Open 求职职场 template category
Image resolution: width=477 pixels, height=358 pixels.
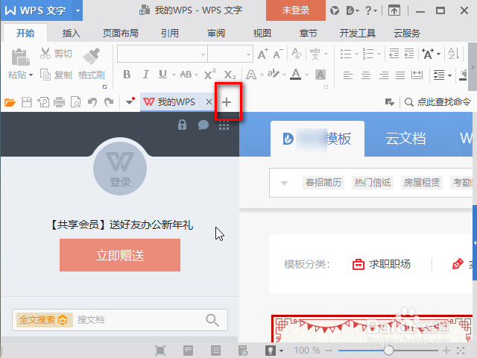[x=382, y=264]
